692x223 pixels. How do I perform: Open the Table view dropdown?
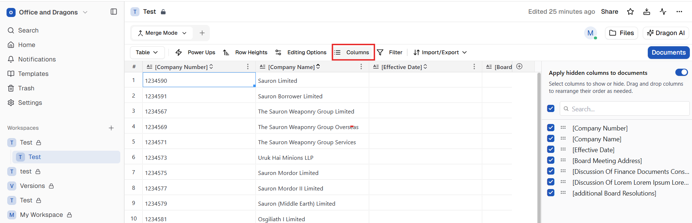click(x=147, y=52)
